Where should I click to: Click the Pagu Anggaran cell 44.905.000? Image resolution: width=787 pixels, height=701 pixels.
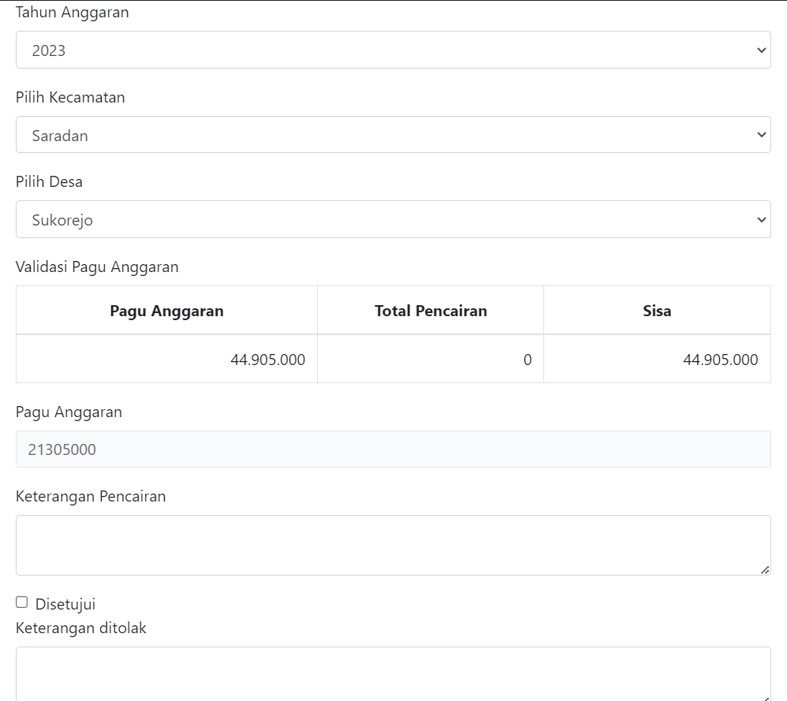coord(166,360)
